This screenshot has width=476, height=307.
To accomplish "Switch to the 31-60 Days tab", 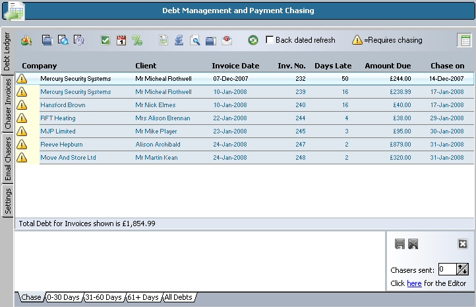I will [104, 298].
